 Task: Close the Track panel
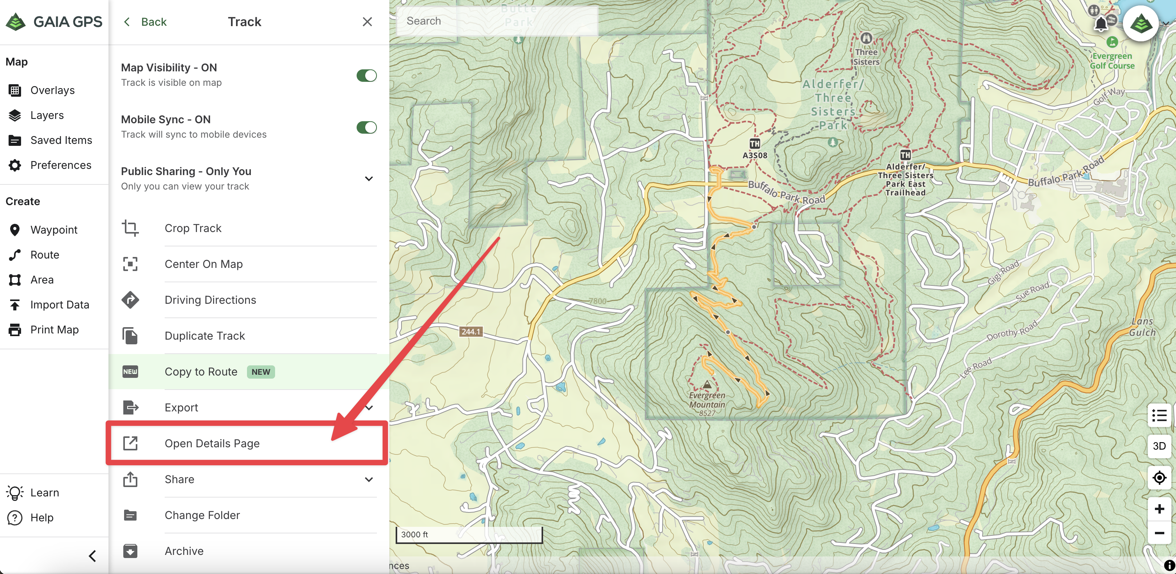367,21
